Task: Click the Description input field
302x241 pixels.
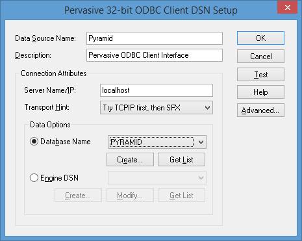Action: pyautogui.click(x=155, y=55)
